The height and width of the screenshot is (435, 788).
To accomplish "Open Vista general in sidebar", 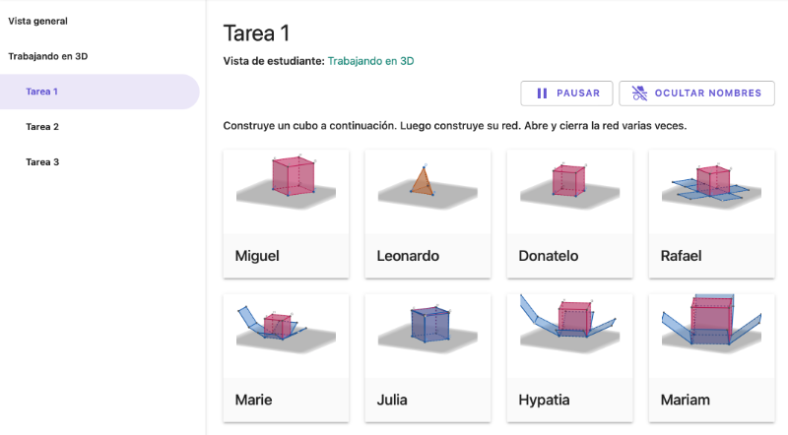I will click(x=37, y=21).
